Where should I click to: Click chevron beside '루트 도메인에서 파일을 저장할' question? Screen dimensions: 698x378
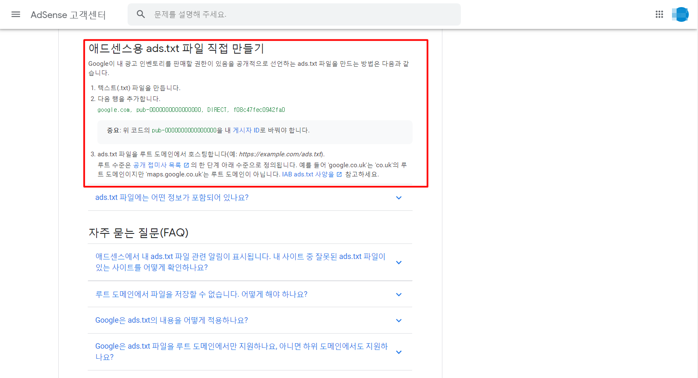(x=399, y=295)
